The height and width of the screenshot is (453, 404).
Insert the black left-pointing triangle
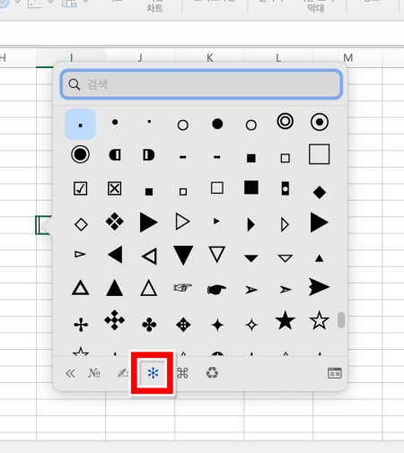115,255
